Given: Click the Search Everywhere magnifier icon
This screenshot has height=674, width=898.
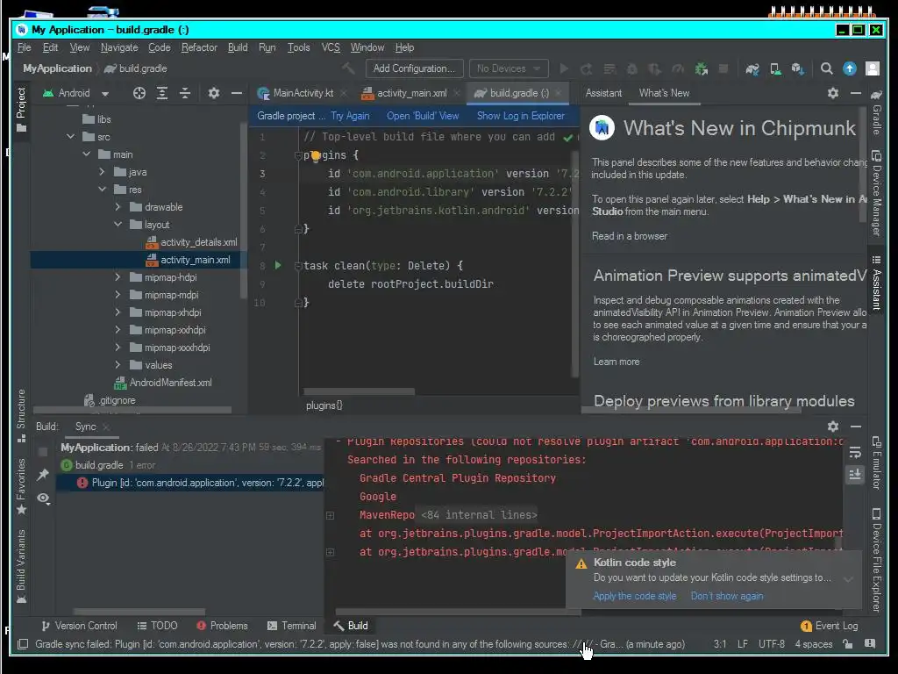Looking at the screenshot, I should pos(826,68).
